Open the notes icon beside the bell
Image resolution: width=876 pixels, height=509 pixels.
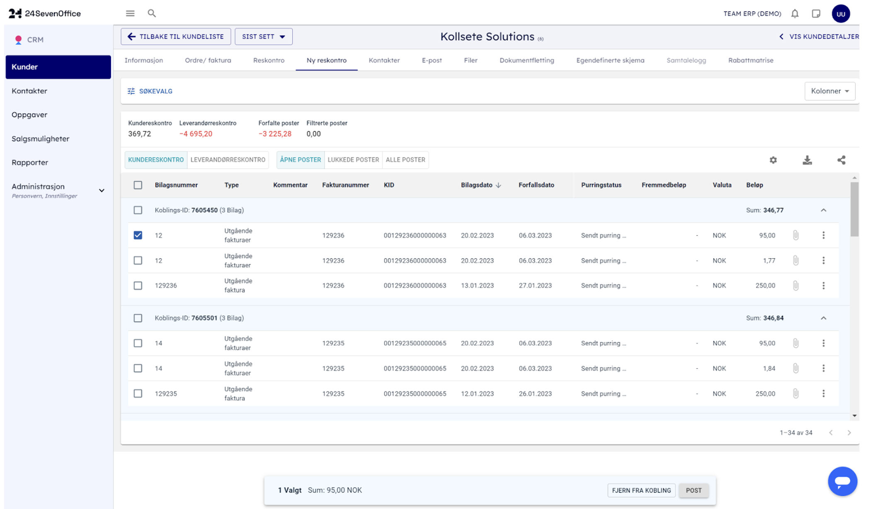816,14
